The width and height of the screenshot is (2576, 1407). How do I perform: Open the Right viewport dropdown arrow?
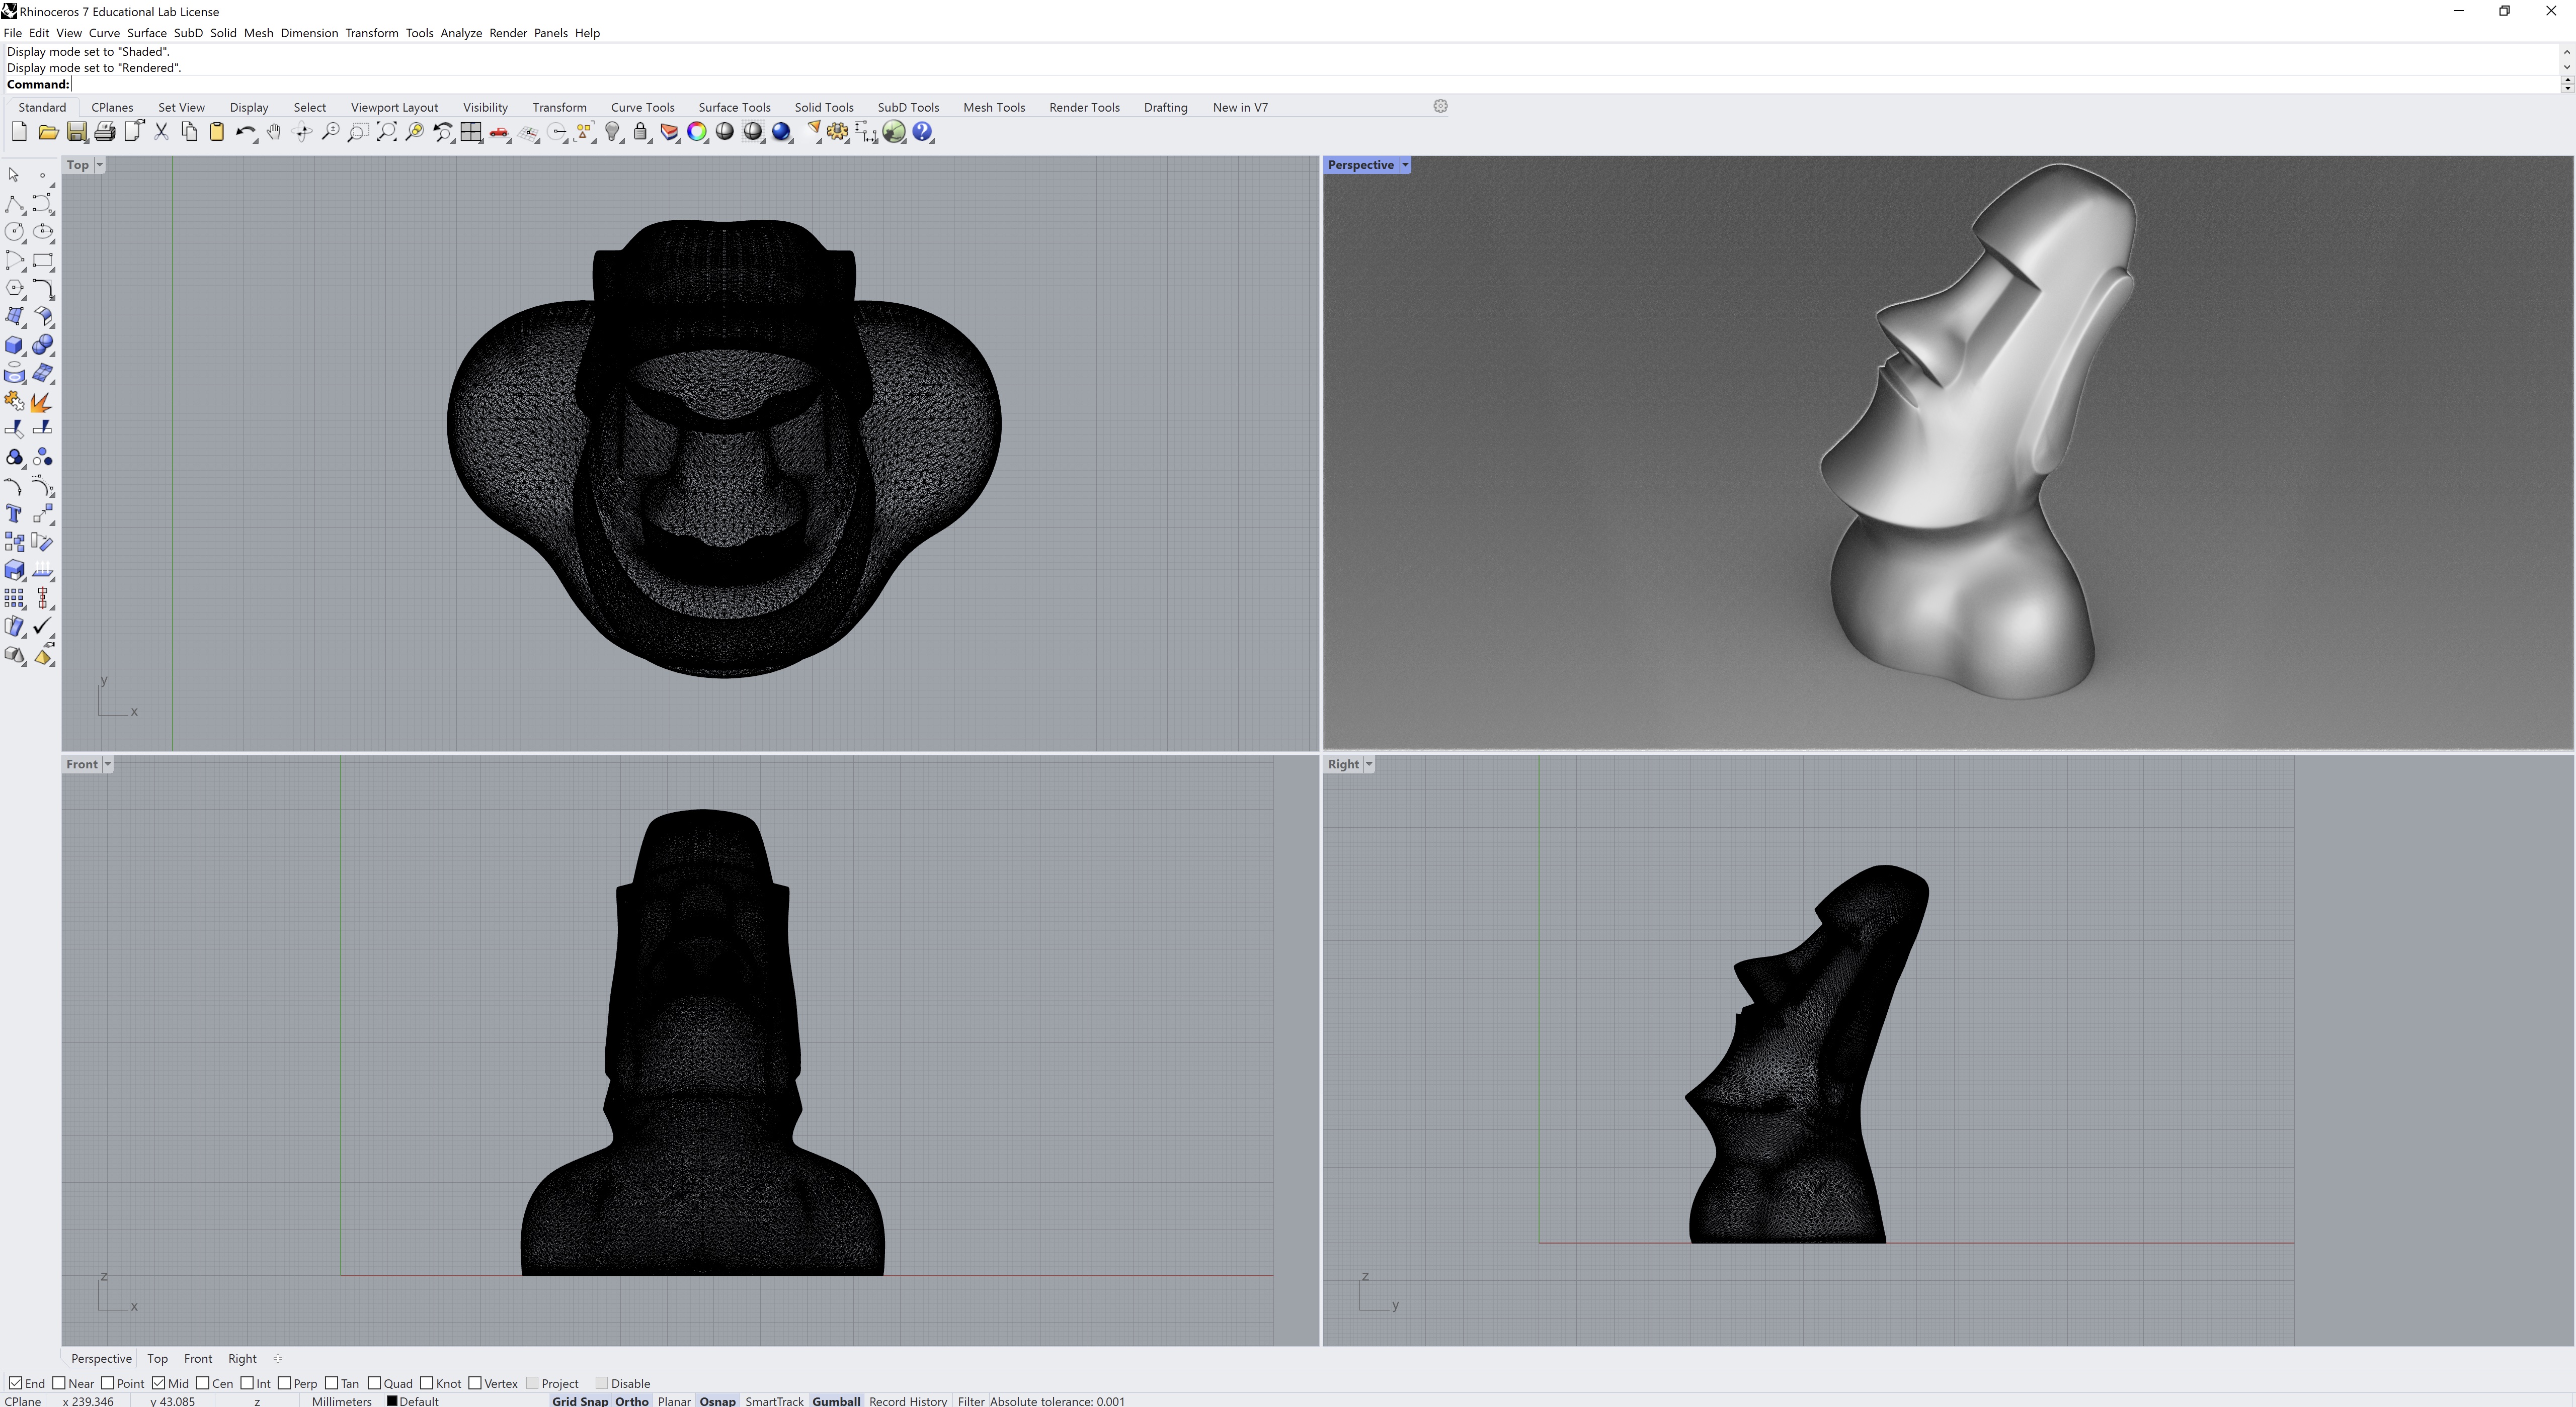point(1369,764)
